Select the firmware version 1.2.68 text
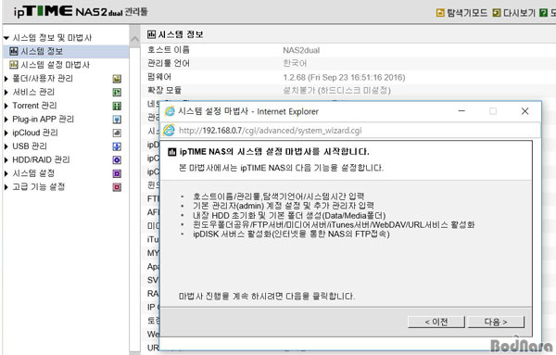 344,77
